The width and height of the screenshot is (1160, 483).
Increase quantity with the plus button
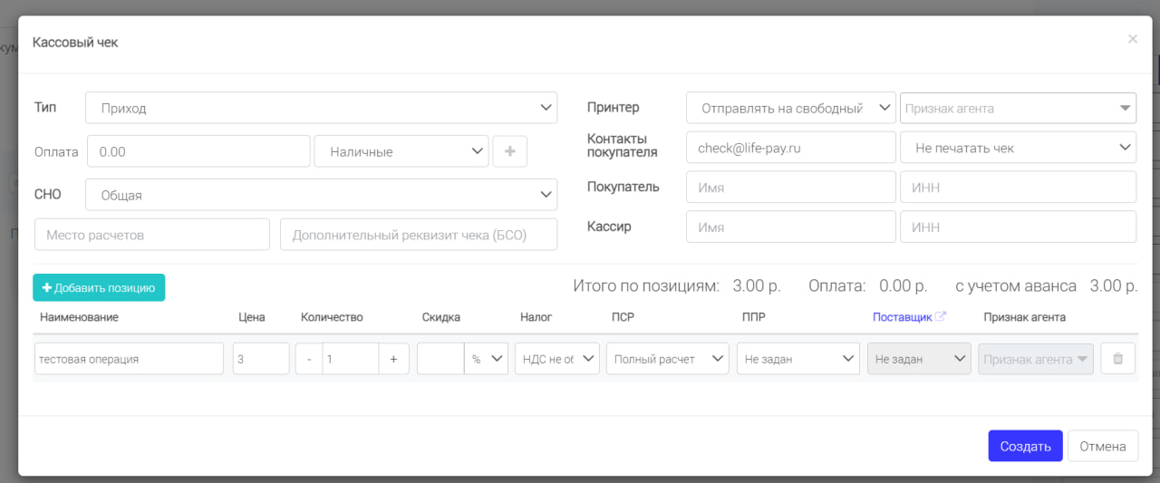pyautogui.click(x=393, y=359)
